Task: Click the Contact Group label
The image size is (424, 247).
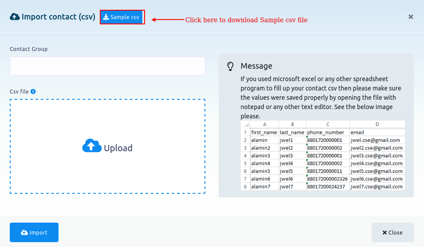Action: (28, 49)
